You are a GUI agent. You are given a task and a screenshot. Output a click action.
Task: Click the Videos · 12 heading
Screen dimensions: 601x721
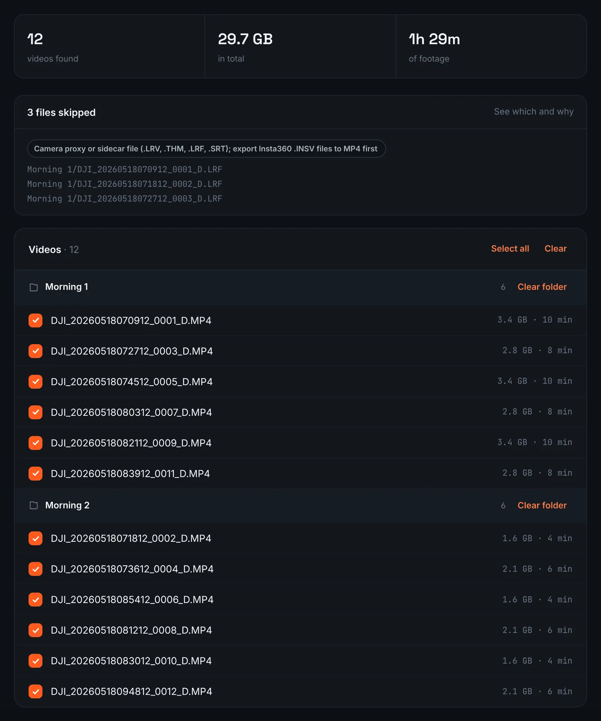pos(54,249)
